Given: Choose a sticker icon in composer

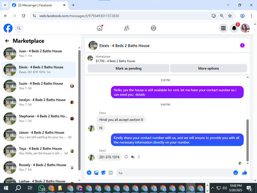Looking at the screenshot, I should pos(103,172).
